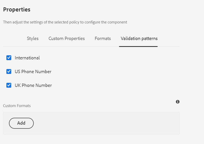Click the Custom Formats field label
This screenshot has width=204, height=144.
[17, 106]
